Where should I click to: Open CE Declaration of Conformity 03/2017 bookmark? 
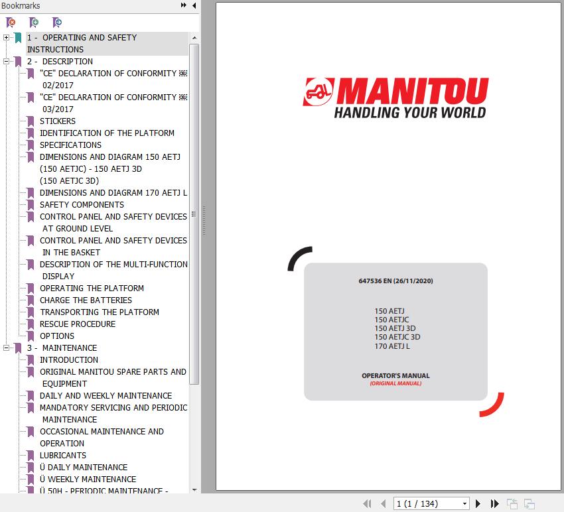(113, 103)
